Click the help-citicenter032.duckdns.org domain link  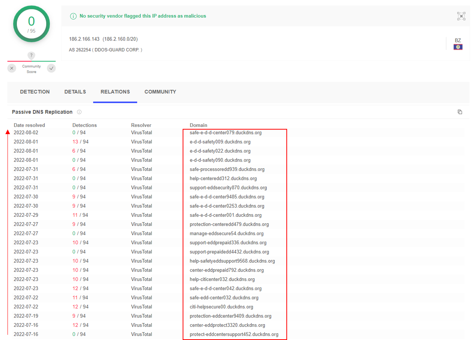coord(222,279)
